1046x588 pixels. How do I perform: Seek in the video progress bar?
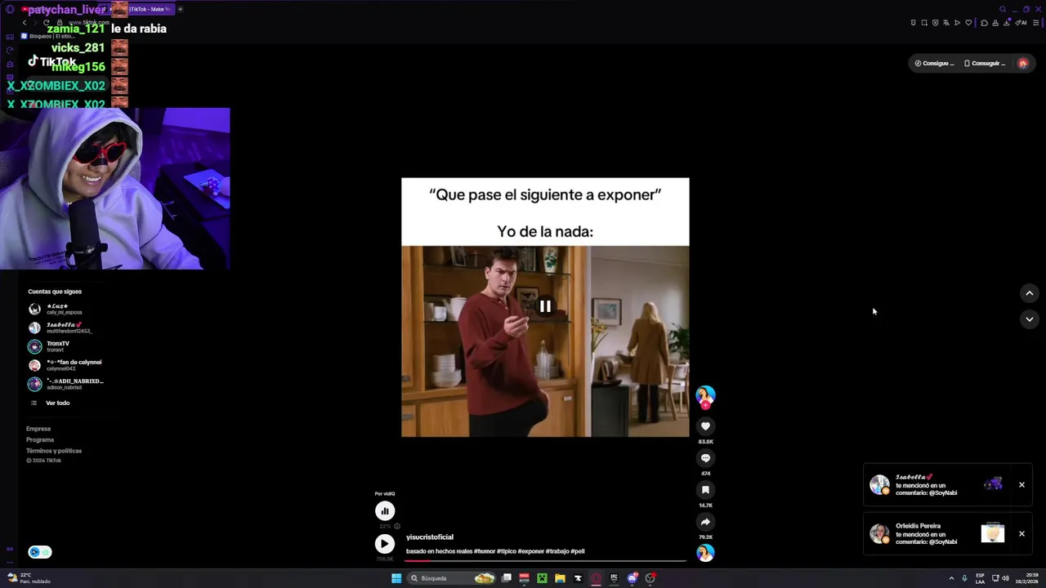click(546, 560)
